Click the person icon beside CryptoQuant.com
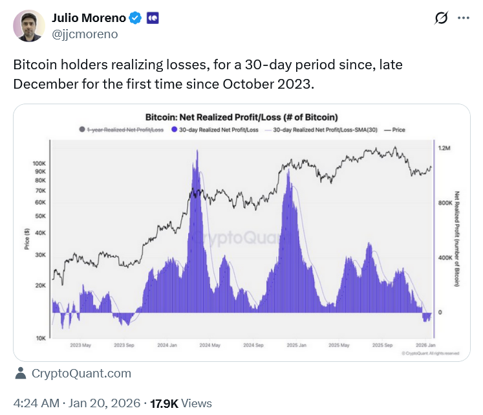This screenshot has width=483, height=415. pyautogui.click(x=21, y=373)
